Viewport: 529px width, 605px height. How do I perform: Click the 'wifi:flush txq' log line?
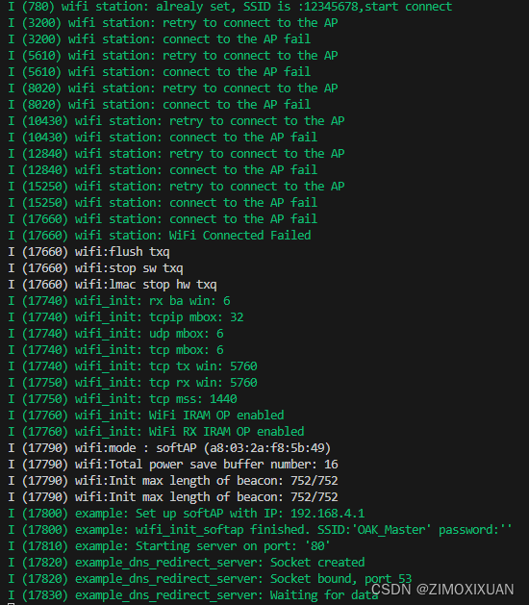pos(88,252)
